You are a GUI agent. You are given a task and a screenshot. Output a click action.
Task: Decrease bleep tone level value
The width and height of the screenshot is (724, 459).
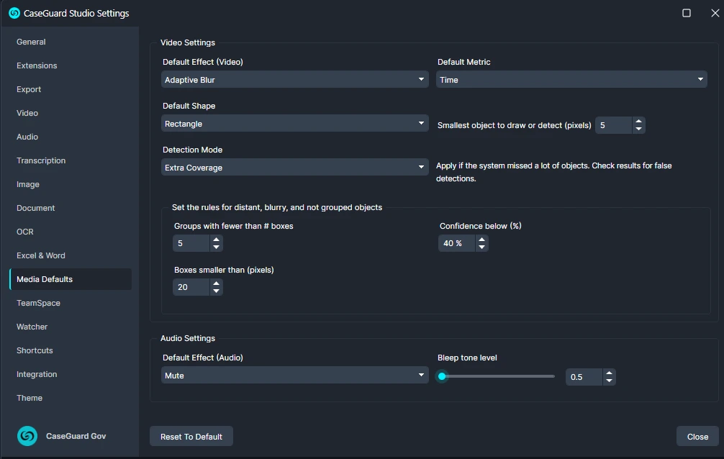pyautogui.click(x=609, y=381)
